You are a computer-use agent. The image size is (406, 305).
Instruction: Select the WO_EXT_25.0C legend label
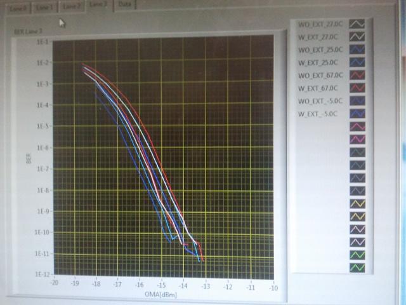point(320,50)
